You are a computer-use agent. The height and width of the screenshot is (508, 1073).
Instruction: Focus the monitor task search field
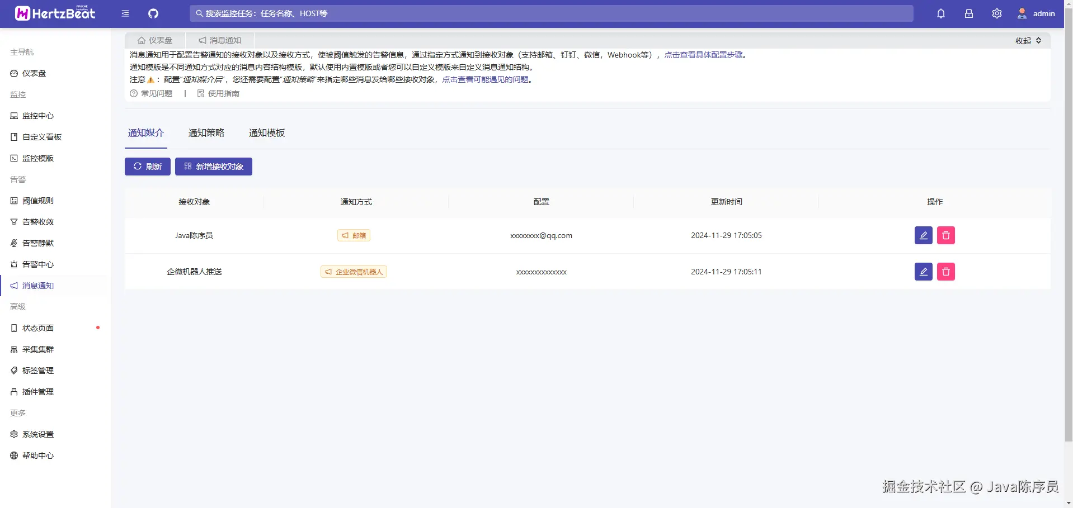point(552,13)
